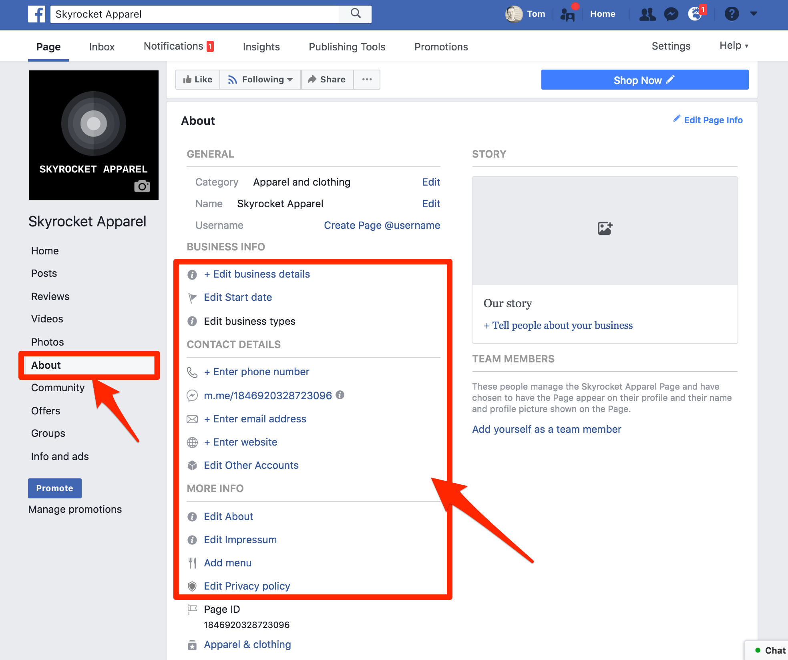The height and width of the screenshot is (660, 788).
Task: Open the account dropdown arrow at top right
Action: [x=754, y=14]
